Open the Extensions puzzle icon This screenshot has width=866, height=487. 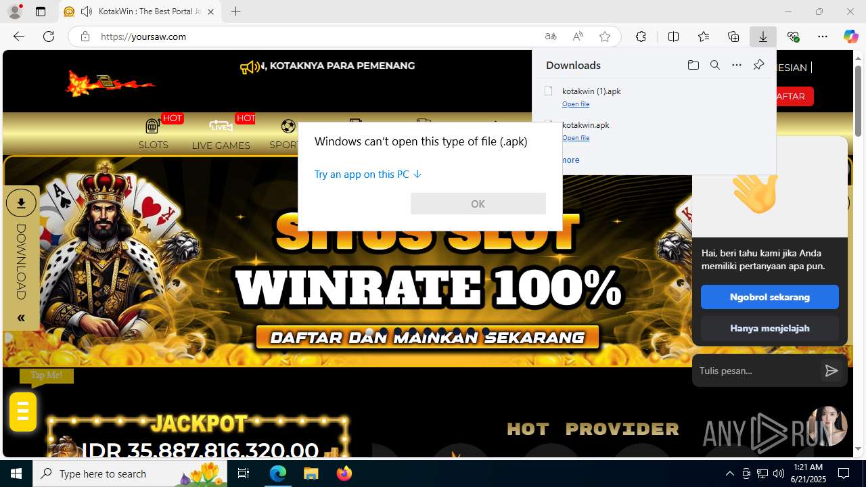pos(641,37)
